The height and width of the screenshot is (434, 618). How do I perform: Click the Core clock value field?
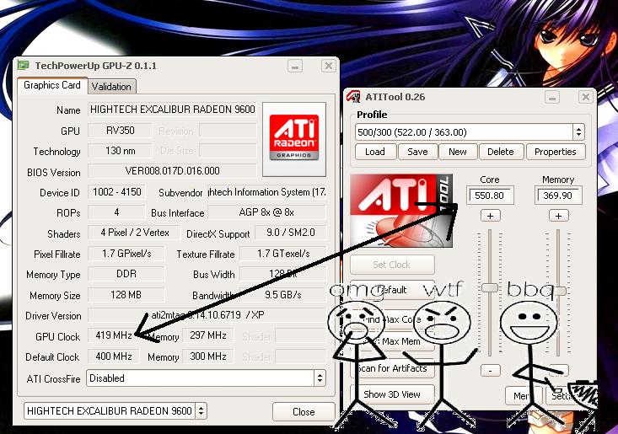click(490, 196)
